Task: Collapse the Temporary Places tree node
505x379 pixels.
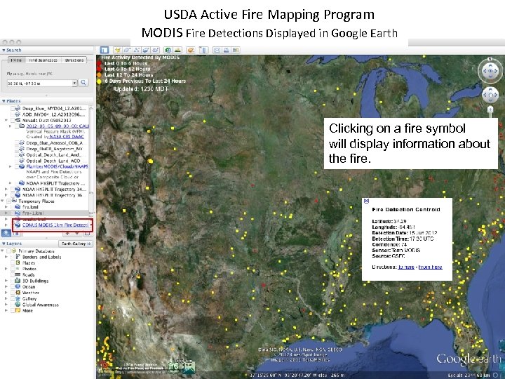Action: [x=2, y=201]
